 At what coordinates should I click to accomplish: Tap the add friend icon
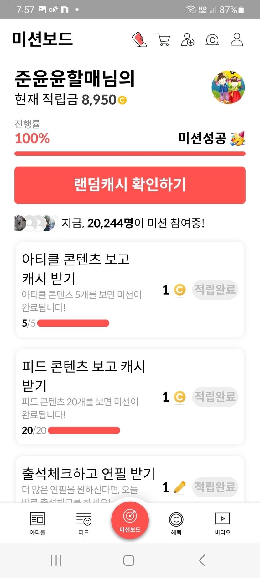click(188, 40)
